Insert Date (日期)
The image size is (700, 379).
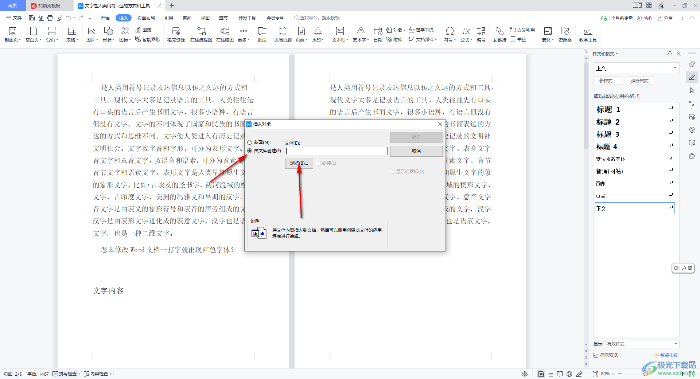click(x=378, y=35)
